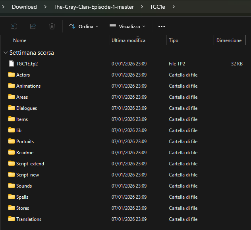This screenshot has height=230, width=251.
Task: Sort by Ultima modifica column header
Action: [x=128, y=40]
